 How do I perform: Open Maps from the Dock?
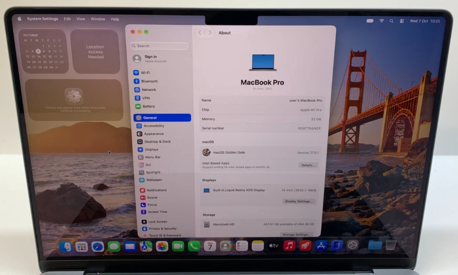pos(146,247)
